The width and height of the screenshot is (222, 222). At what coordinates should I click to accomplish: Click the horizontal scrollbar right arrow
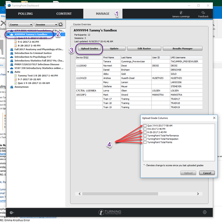pos(198,194)
